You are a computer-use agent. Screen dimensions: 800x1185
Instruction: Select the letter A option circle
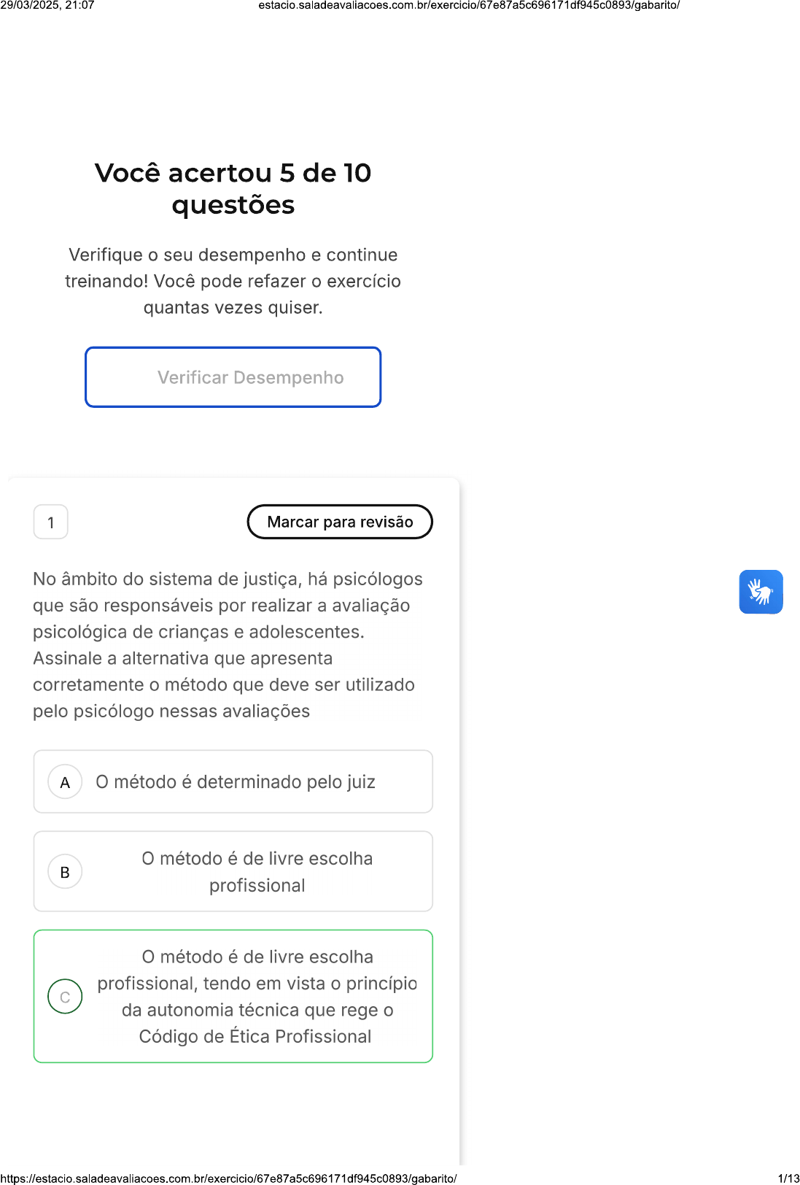click(x=65, y=782)
